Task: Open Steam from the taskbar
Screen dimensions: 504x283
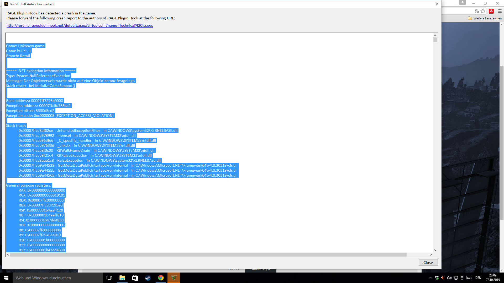Action: coord(148,278)
